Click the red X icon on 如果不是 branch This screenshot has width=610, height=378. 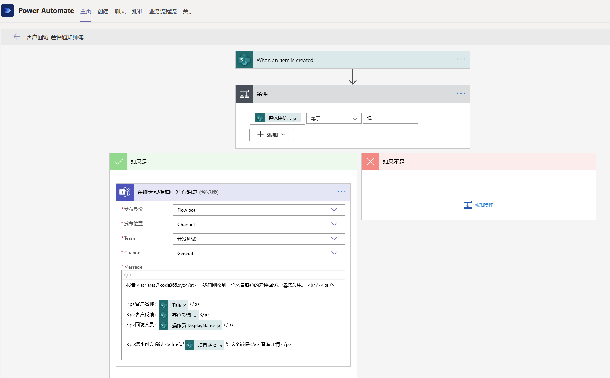[x=370, y=161]
